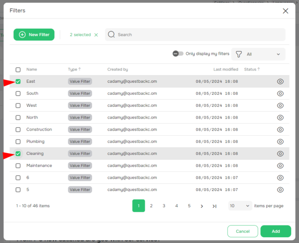View the Plumbing filter using eye icon
Image resolution: width=299 pixels, height=243 pixels.
(x=280, y=141)
